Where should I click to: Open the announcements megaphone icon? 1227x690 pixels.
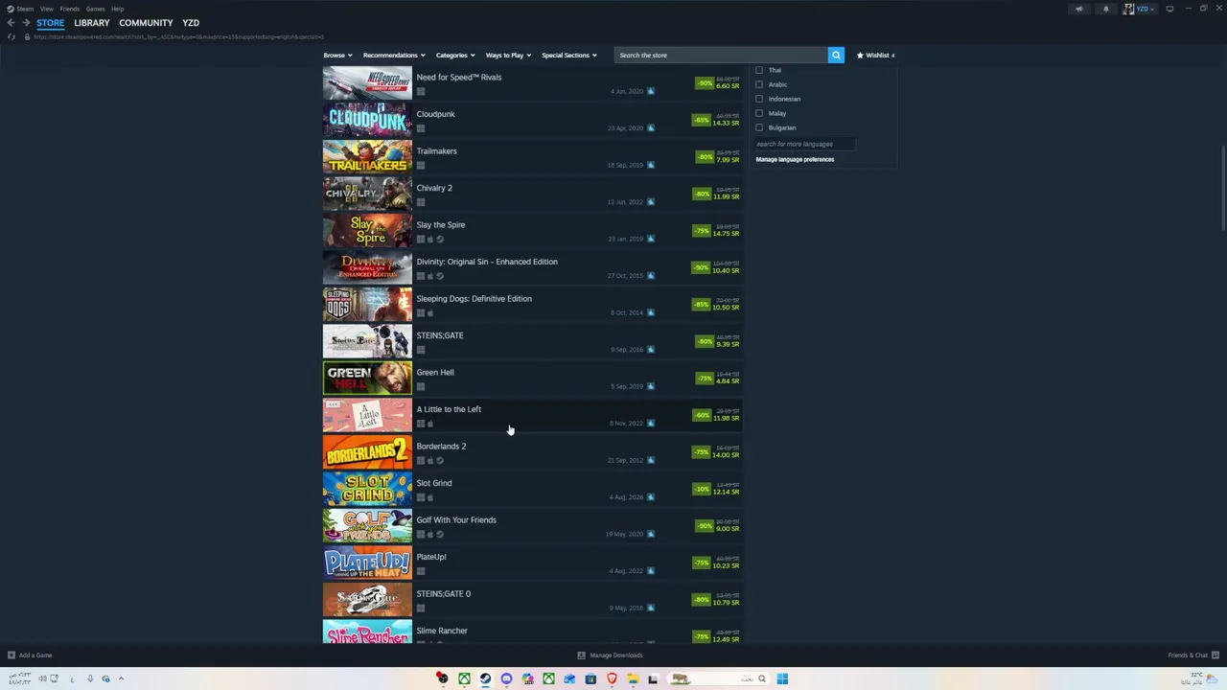pyautogui.click(x=1078, y=9)
